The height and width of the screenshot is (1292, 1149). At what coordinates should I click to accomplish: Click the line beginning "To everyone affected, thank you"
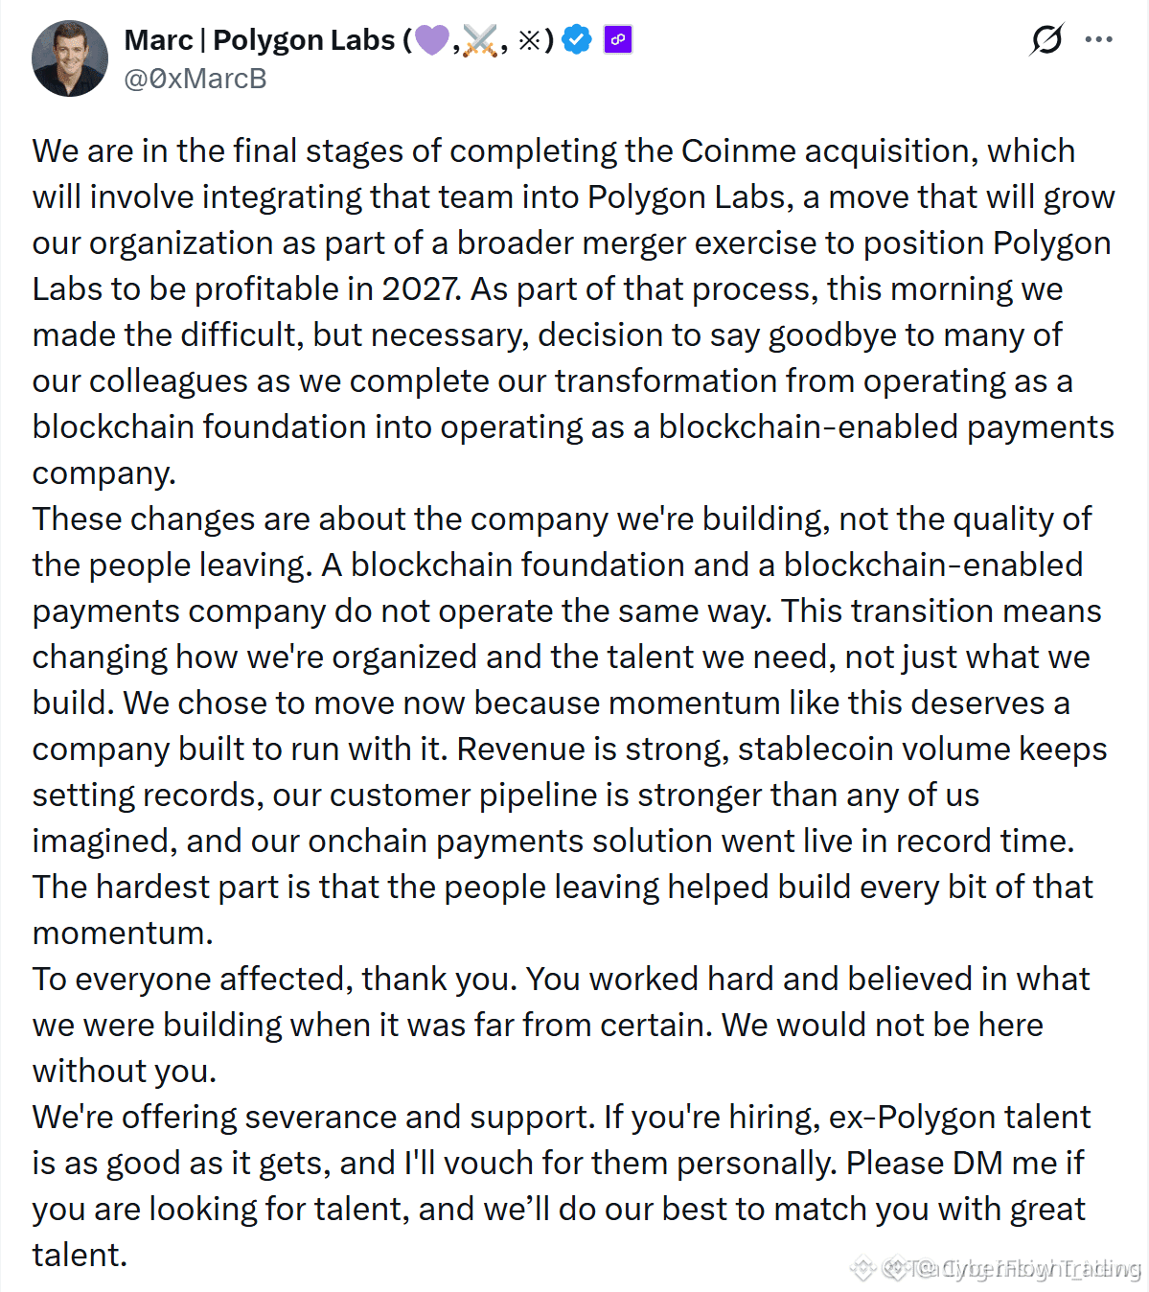[x=562, y=980]
